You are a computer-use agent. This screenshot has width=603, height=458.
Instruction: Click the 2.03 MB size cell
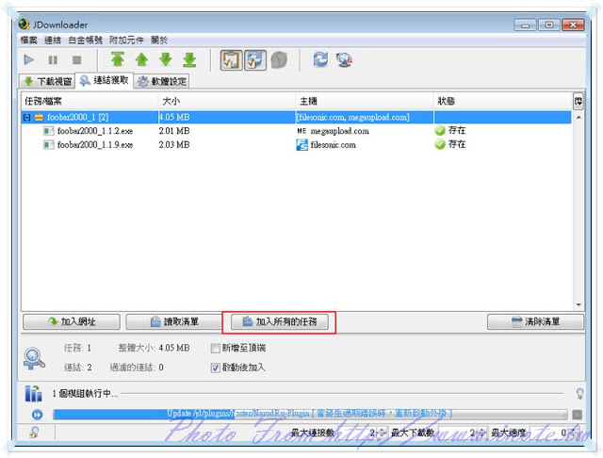click(174, 145)
